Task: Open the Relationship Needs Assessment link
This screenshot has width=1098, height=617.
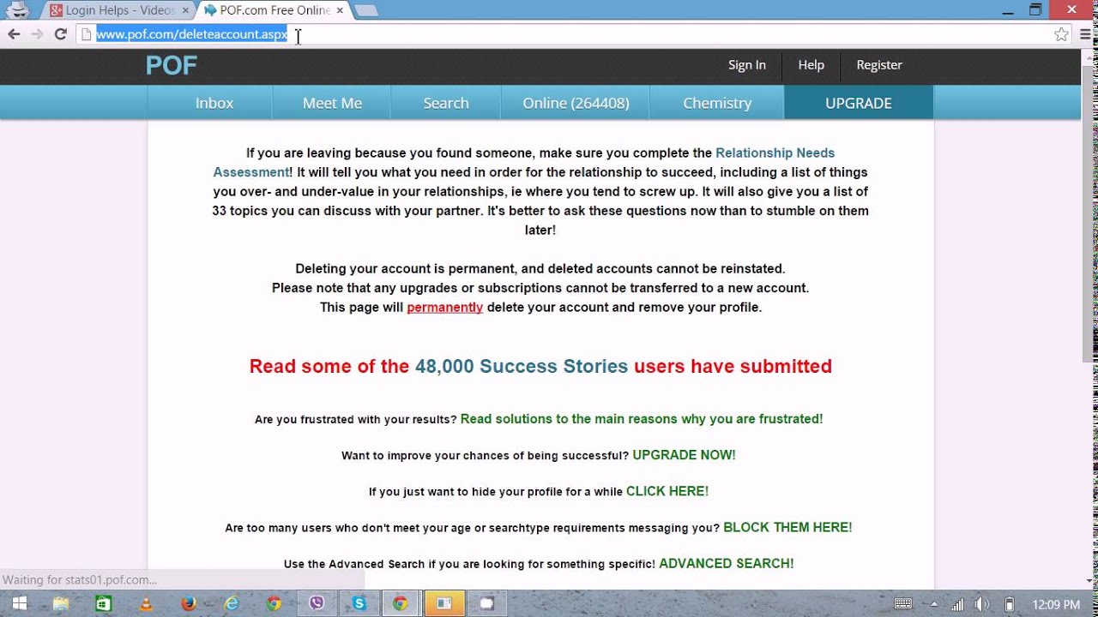Action: [775, 153]
